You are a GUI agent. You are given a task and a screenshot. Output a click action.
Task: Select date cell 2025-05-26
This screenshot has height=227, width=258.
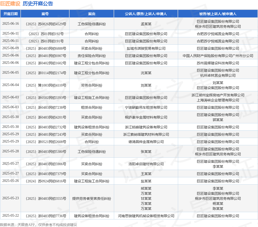pos(11,181)
